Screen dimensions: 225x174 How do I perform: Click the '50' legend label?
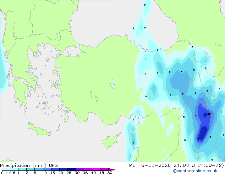point(110,173)
